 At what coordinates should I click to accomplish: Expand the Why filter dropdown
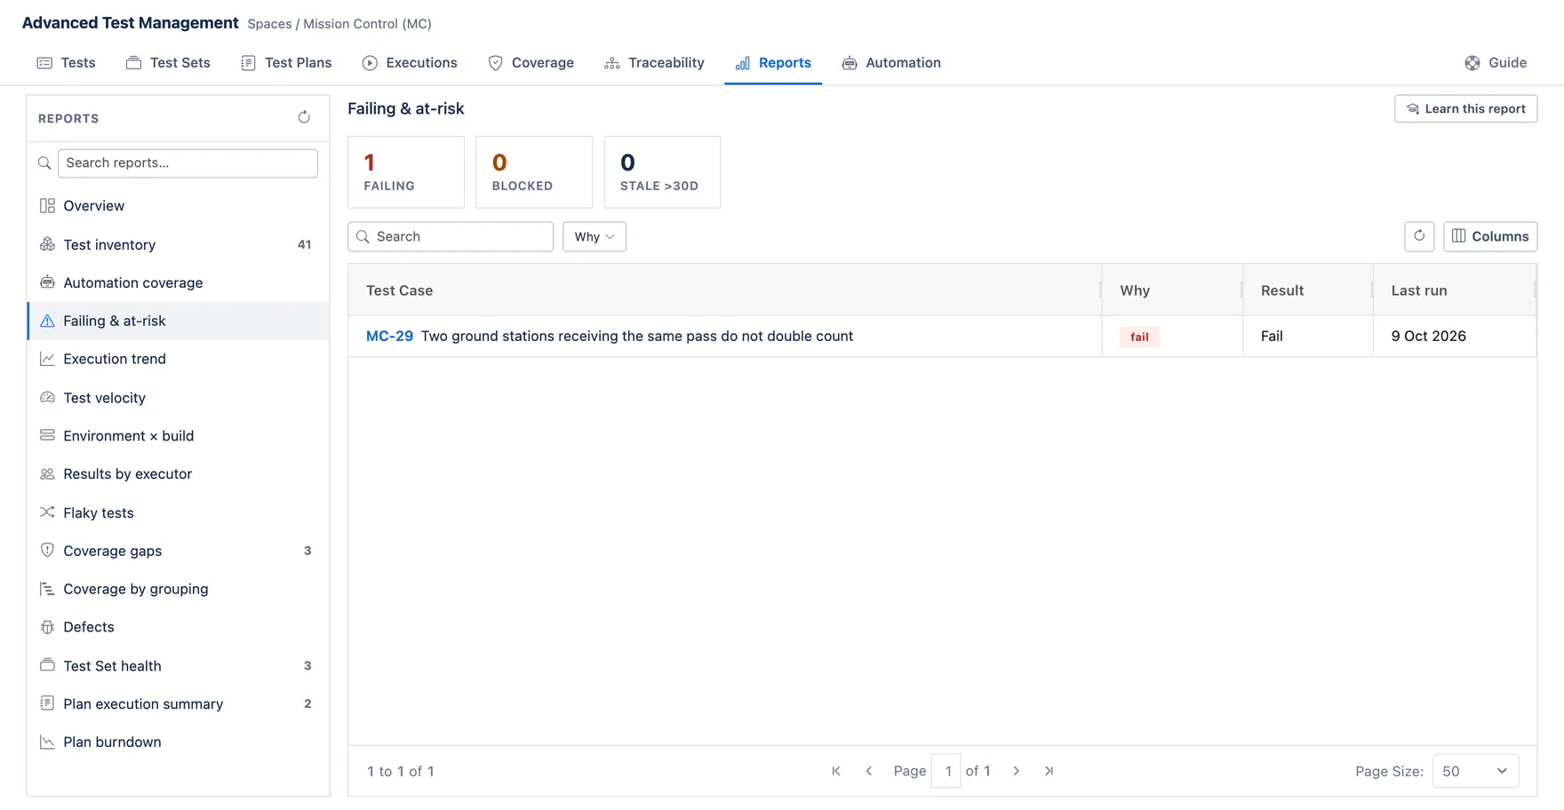(x=594, y=236)
